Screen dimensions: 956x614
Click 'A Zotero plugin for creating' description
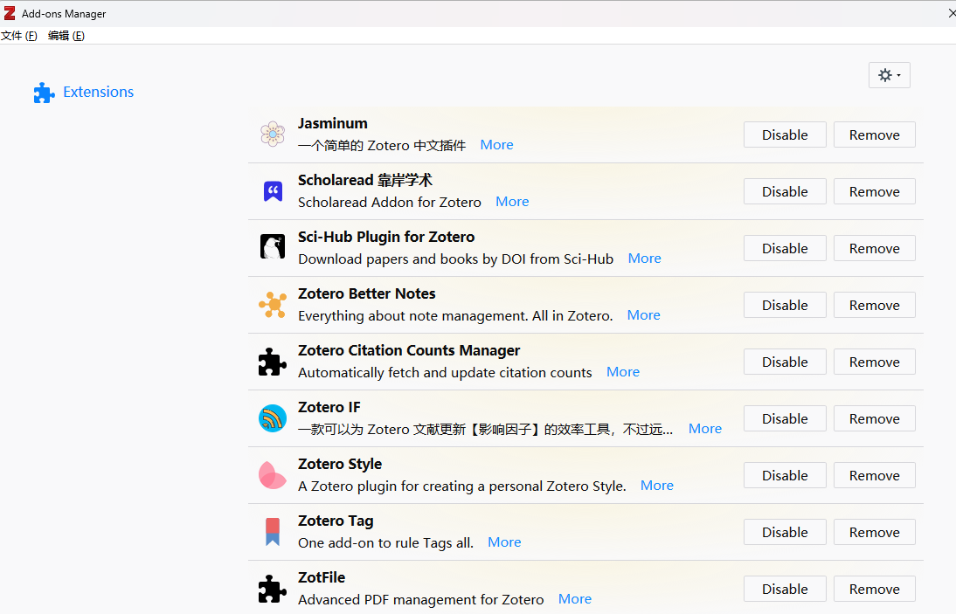pyautogui.click(x=462, y=486)
